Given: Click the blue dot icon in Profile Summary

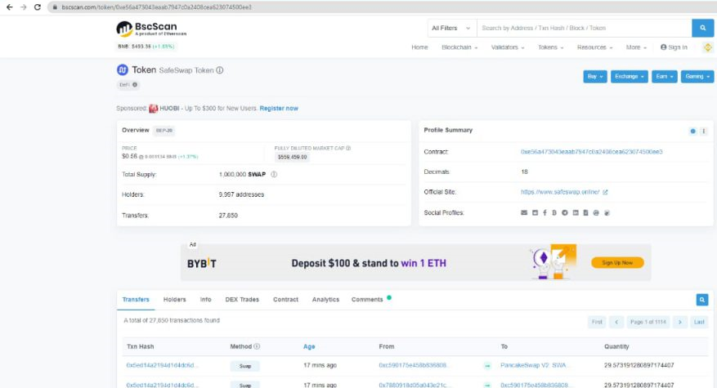Looking at the screenshot, I should [692, 132].
